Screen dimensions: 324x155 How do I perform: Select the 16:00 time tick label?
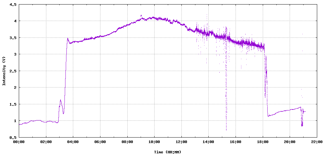coord(236,142)
